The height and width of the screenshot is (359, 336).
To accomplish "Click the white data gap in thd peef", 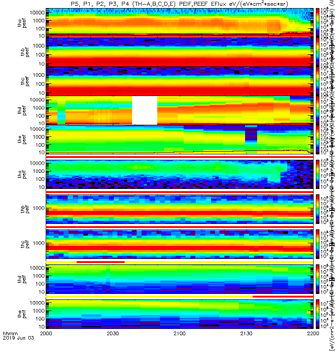I will click(145, 110).
